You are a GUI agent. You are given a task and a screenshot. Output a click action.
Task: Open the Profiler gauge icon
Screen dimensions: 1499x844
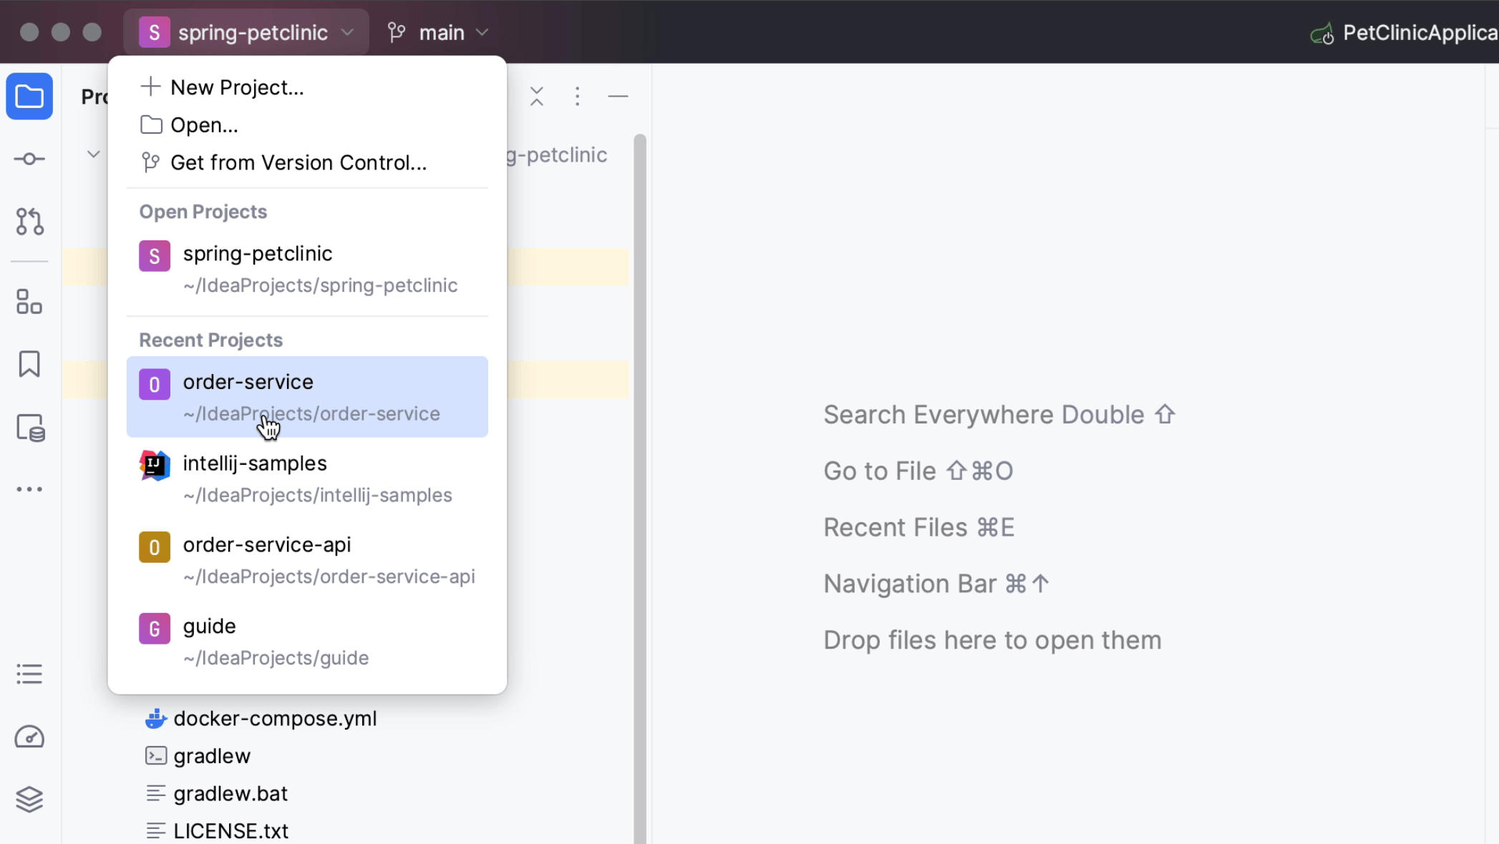point(29,737)
